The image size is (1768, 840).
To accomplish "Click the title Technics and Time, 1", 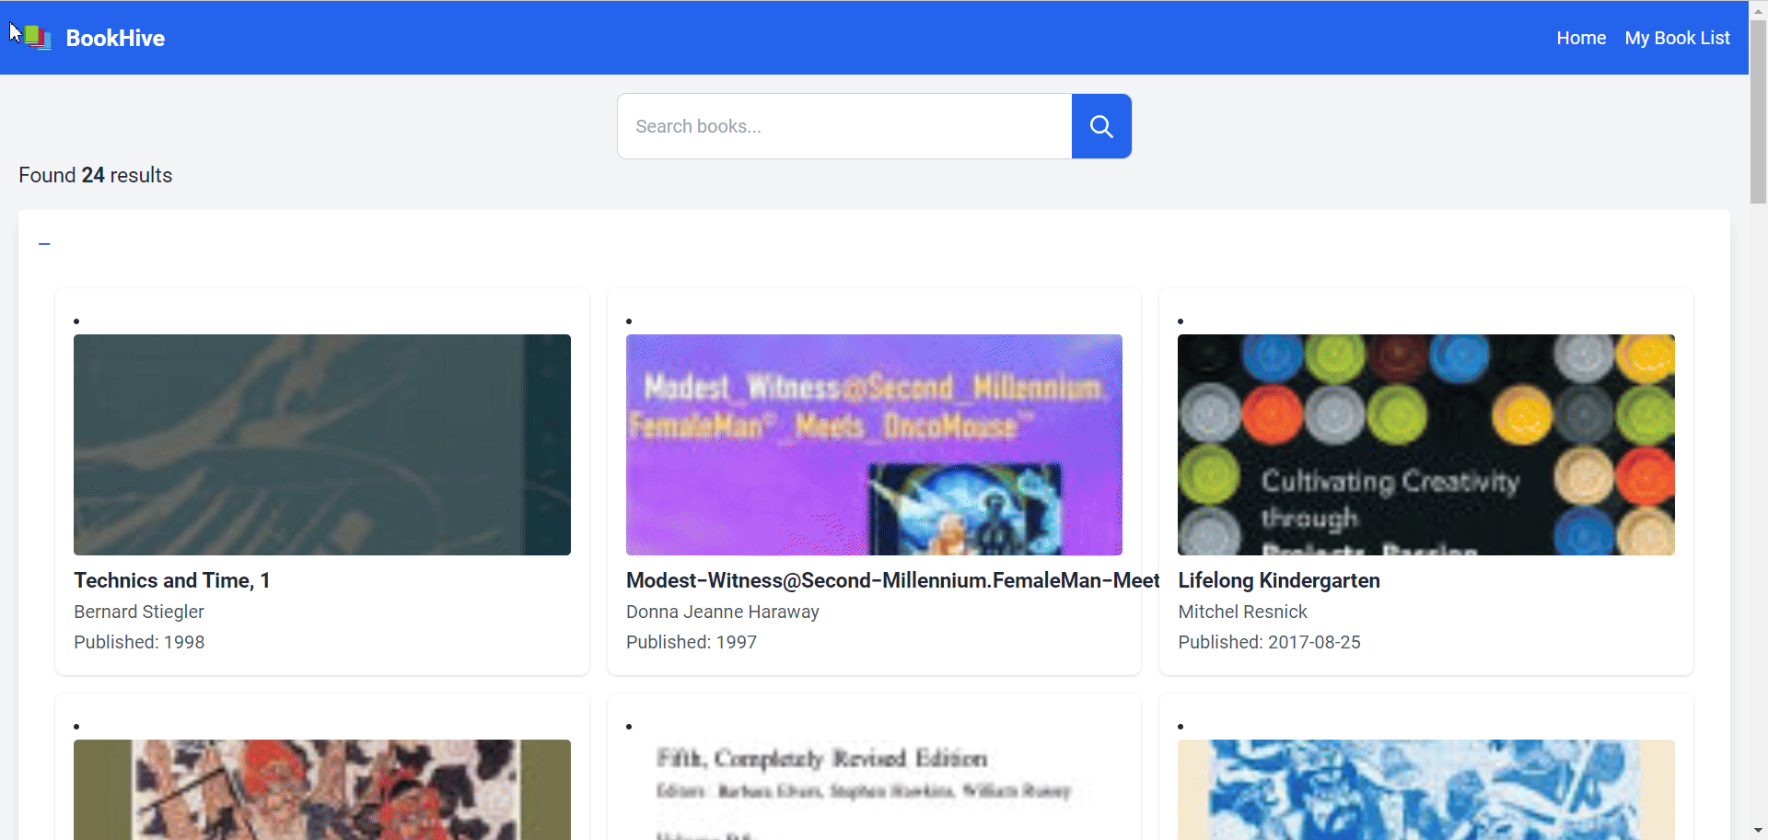I will point(171,580).
